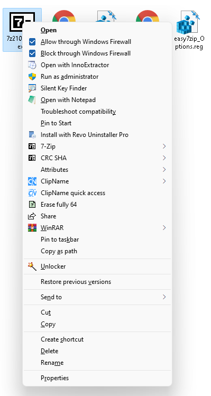
Task: Click the Unlocker magic wand icon
Action: click(32, 266)
